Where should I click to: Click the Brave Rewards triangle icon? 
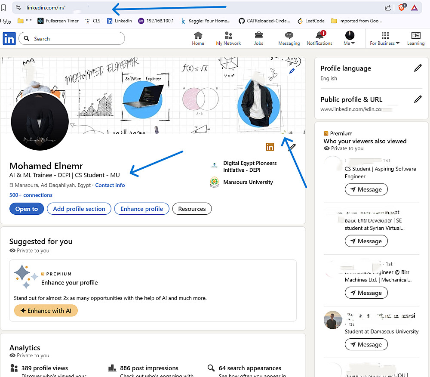point(415,8)
